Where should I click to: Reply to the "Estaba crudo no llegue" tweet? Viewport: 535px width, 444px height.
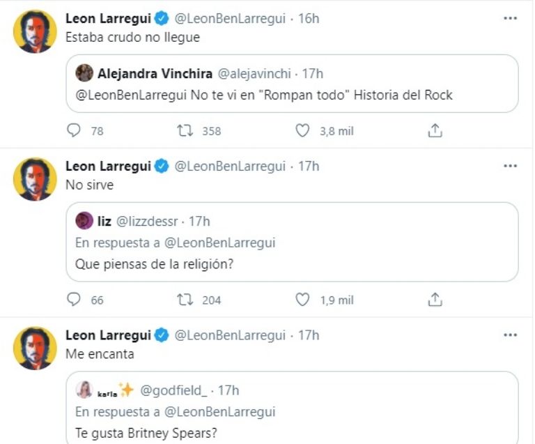click(74, 130)
